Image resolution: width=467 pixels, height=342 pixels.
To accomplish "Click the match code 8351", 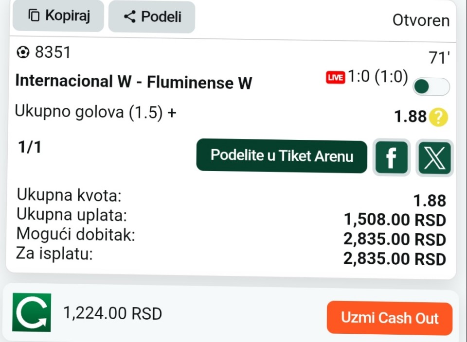I will (x=53, y=52).
